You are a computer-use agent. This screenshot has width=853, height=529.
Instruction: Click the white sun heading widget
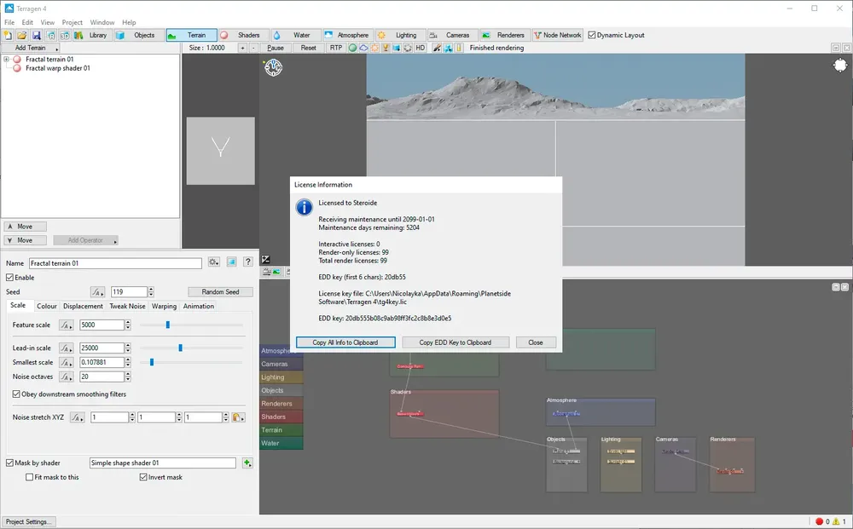(840, 66)
